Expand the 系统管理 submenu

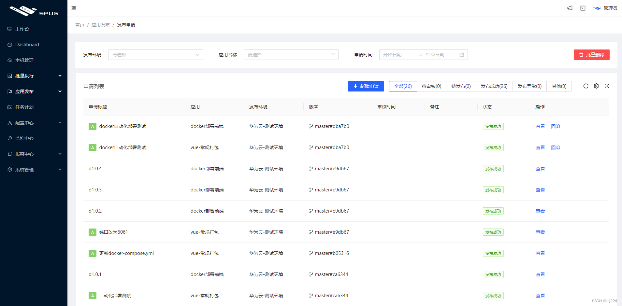(34, 170)
